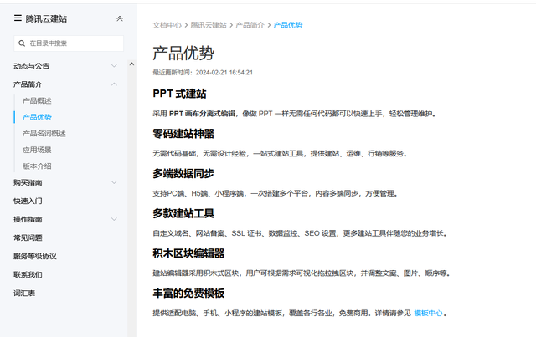The width and height of the screenshot is (536, 337).
Task: Focus the 在目录中搜索 search field
Action: (x=69, y=43)
